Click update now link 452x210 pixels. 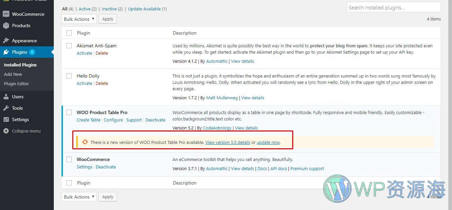click(x=268, y=142)
